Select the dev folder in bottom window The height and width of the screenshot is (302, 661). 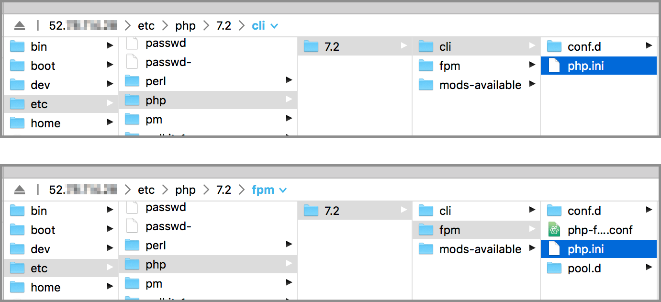pyautogui.click(x=60, y=249)
